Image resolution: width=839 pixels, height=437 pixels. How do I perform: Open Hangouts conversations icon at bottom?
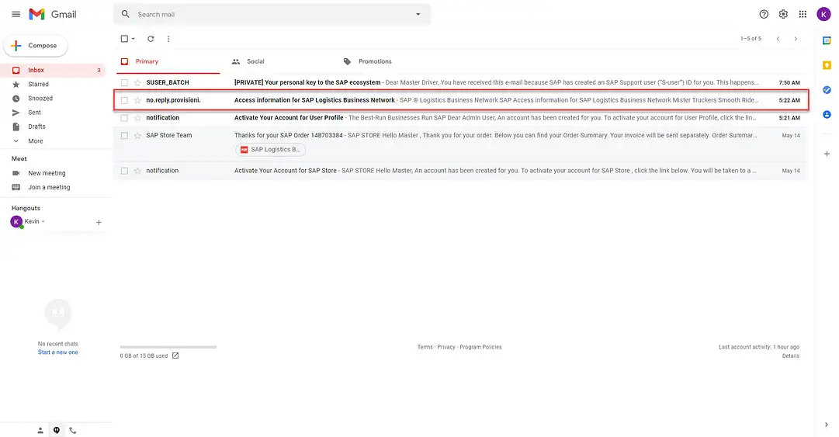click(56, 430)
